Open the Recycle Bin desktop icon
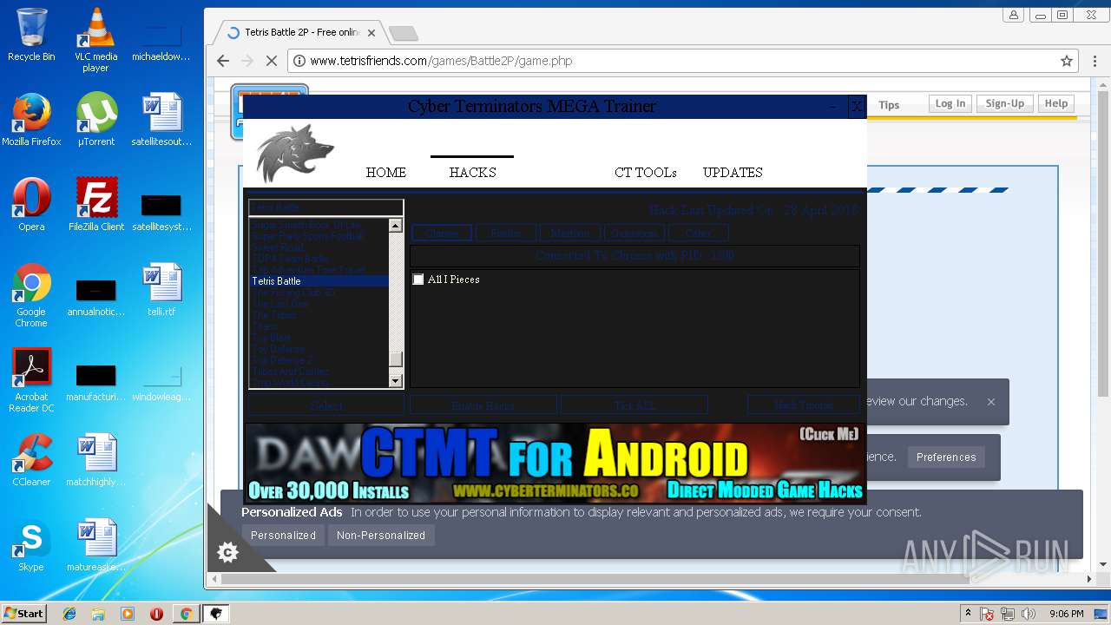Image resolution: width=1111 pixels, height=625 pixels. click(x=31, y=35)
